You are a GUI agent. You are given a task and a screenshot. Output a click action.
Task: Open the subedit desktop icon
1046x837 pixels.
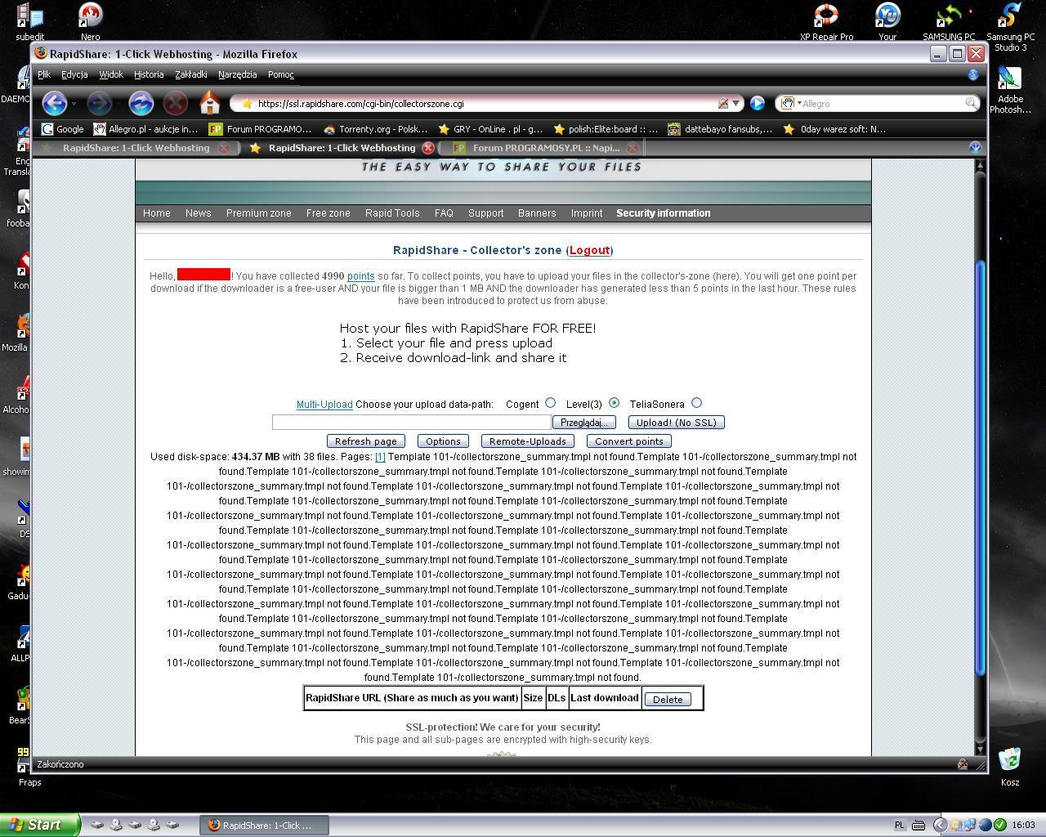[x=30, y=21]
